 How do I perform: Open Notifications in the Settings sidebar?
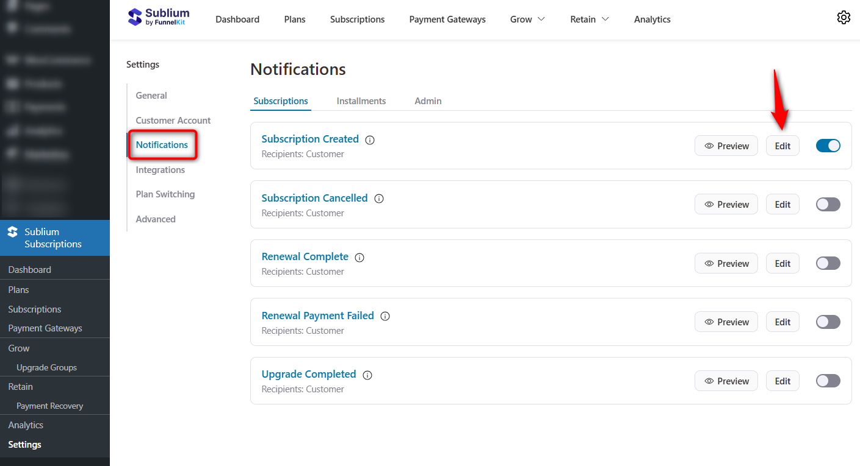[161, 144]
